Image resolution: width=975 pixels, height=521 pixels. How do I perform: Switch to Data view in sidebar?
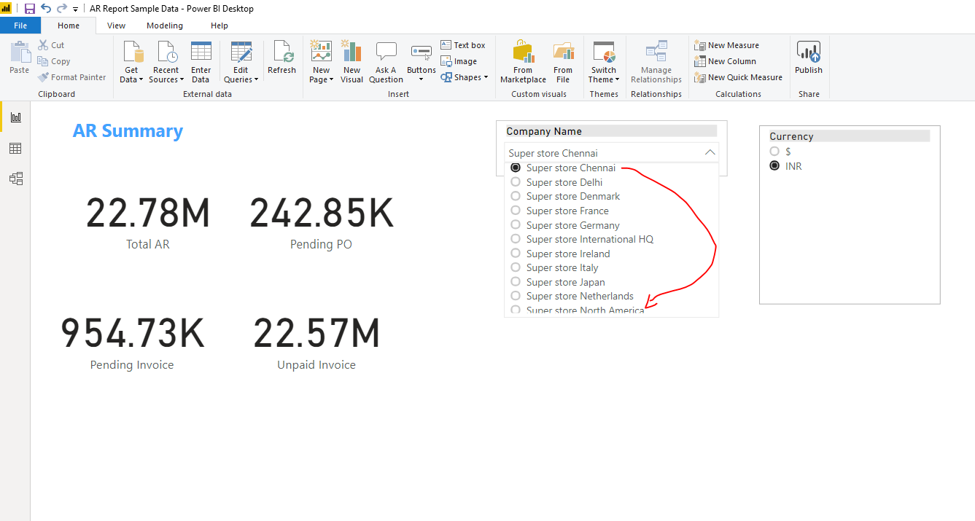pos(15,149)
